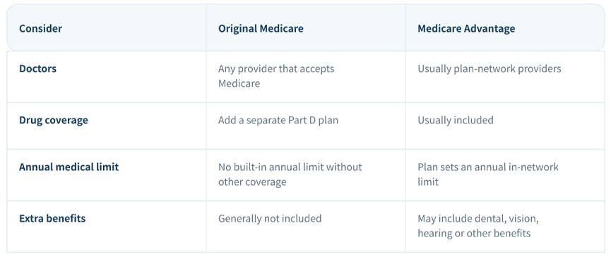
Task: Select the 'hearing or other benefits' text line
Action: [x=474, y=233]
